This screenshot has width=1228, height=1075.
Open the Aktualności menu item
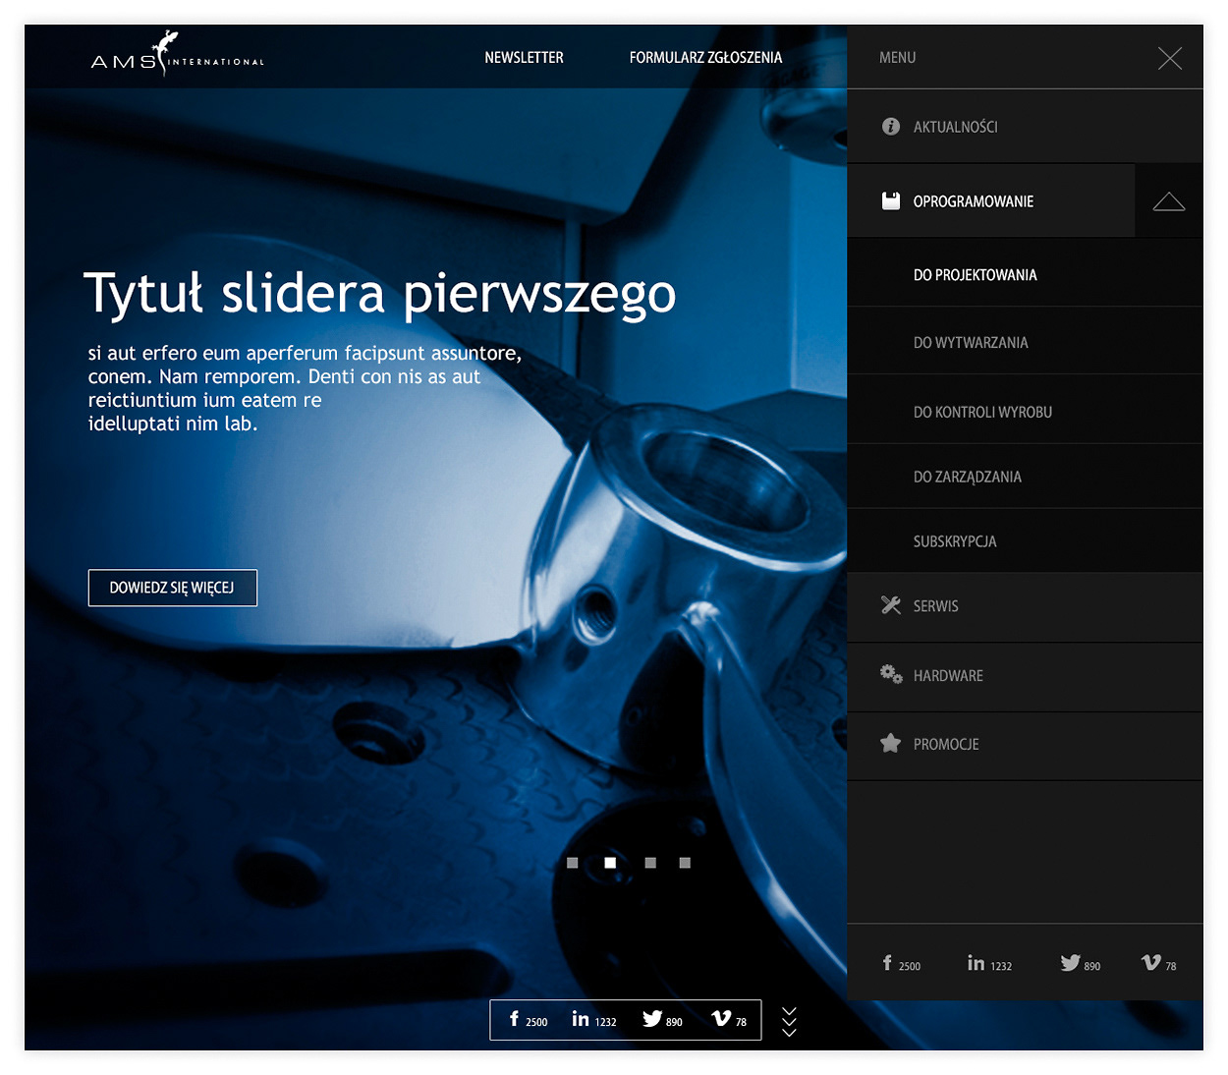click(x=1025, y=127)
